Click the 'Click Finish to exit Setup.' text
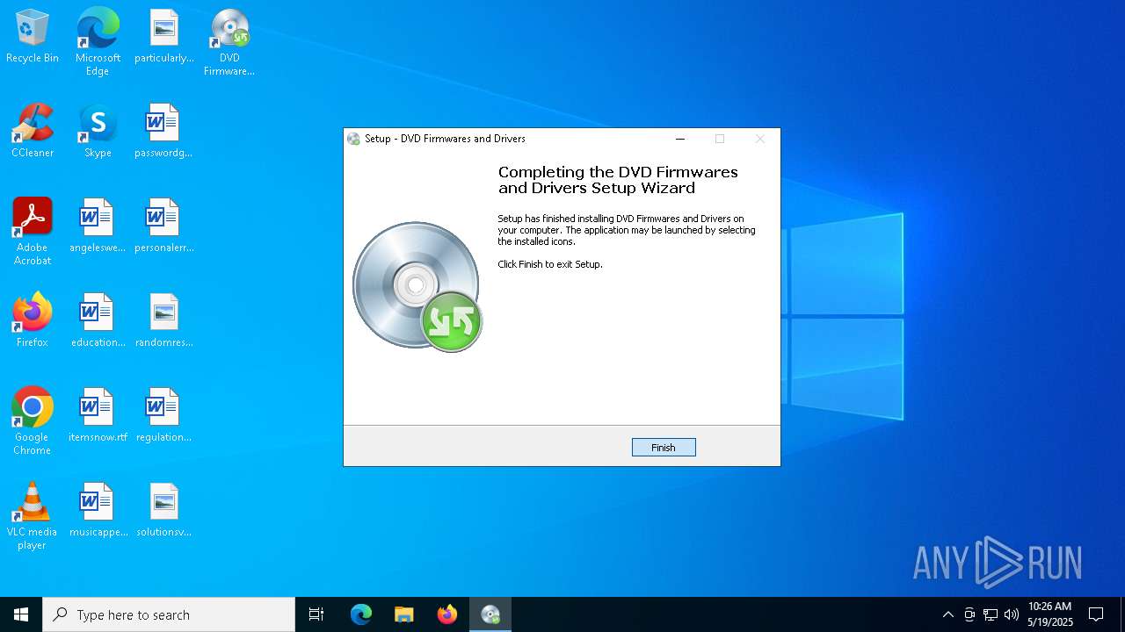1125x632 pixels. click(550, 264)
